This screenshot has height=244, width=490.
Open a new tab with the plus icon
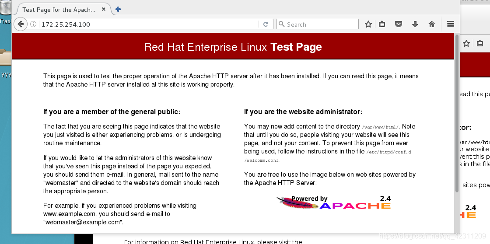coord(118,9)
